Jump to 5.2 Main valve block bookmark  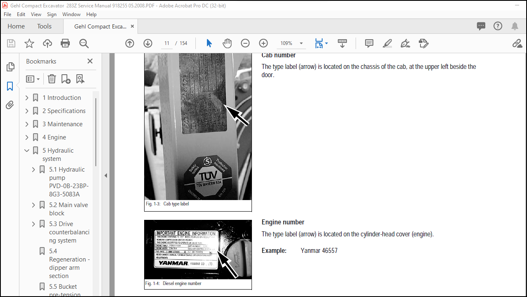69,209
